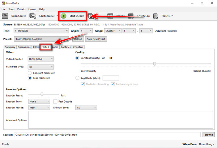Switch to the Chapters tab
This screenshot has height=148, width=217.
tap(78, 47)
